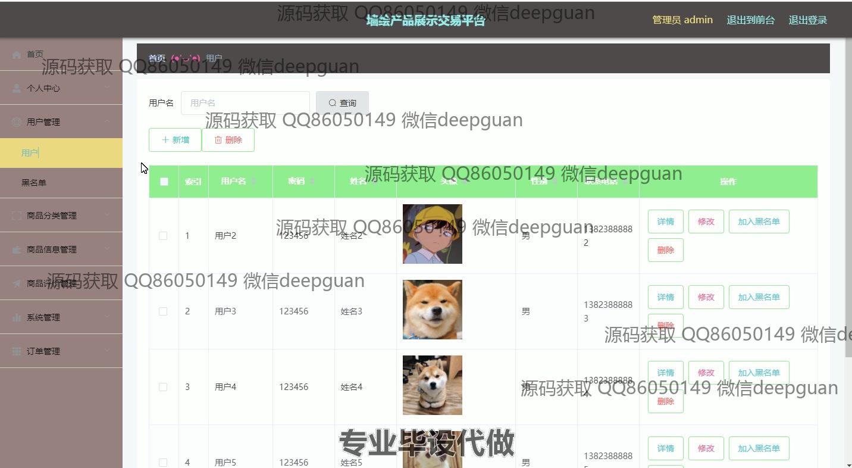This screenshot has height=468, width=852.
Task: Check the row for 用户4
Action: (x=163, y=387)
